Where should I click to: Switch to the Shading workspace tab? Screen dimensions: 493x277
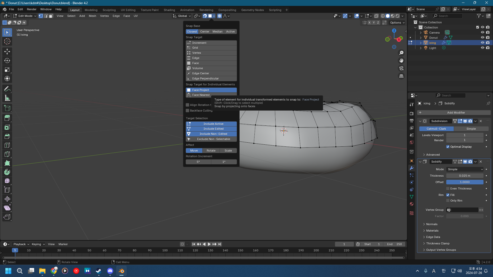point(169,10)
